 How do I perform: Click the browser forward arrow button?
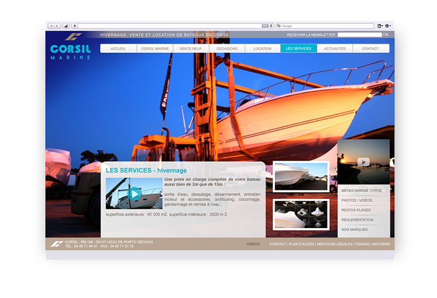pos(57,26)
